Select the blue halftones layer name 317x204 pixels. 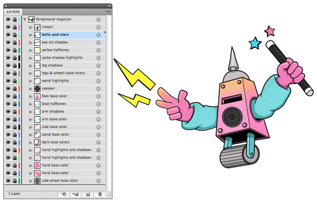(54, 103)
